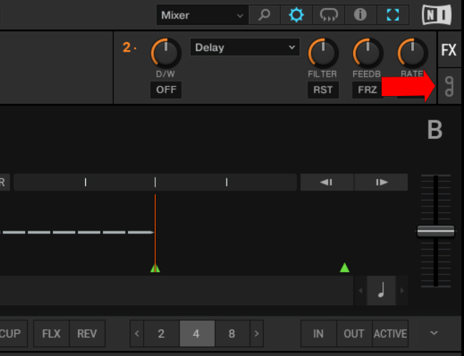Viewport: 464px width, 356px height.
Task: Open Preferences via the gear icon
Action: click(297, 14)
